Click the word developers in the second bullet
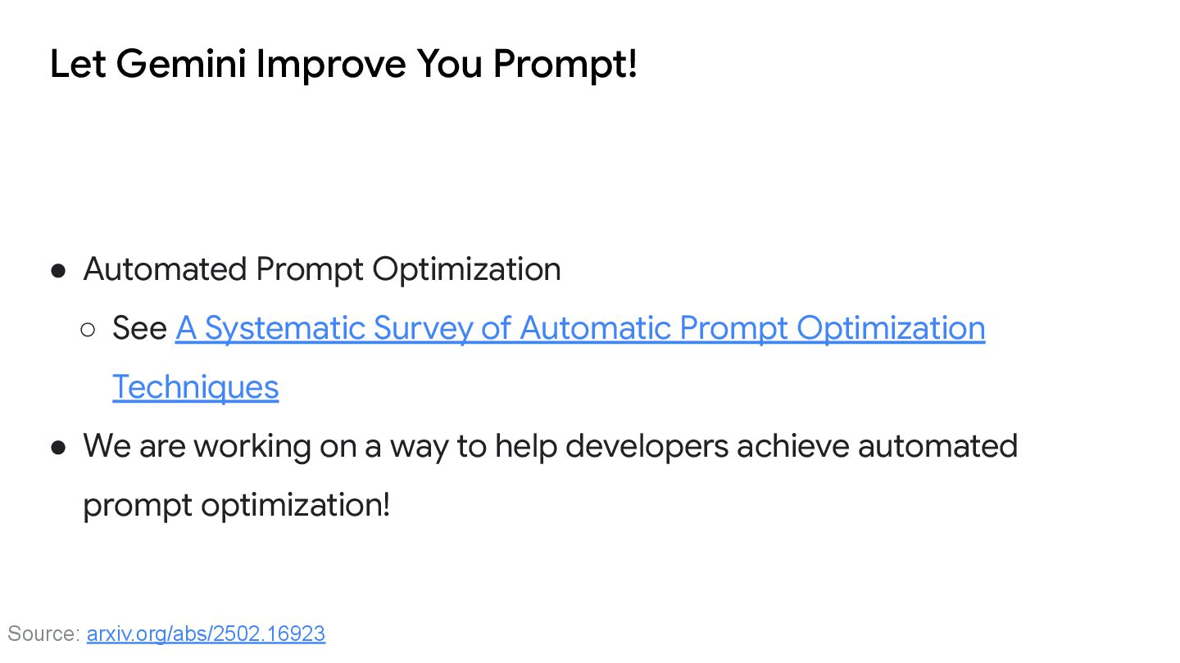 [647, 446]
